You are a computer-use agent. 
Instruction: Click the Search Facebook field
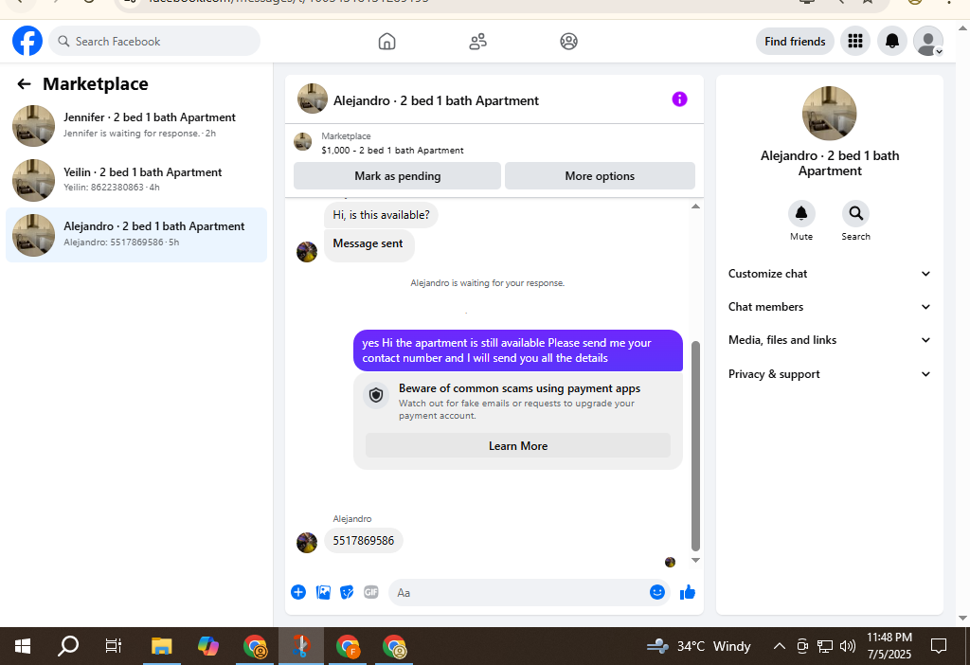(x=154, y=42)
